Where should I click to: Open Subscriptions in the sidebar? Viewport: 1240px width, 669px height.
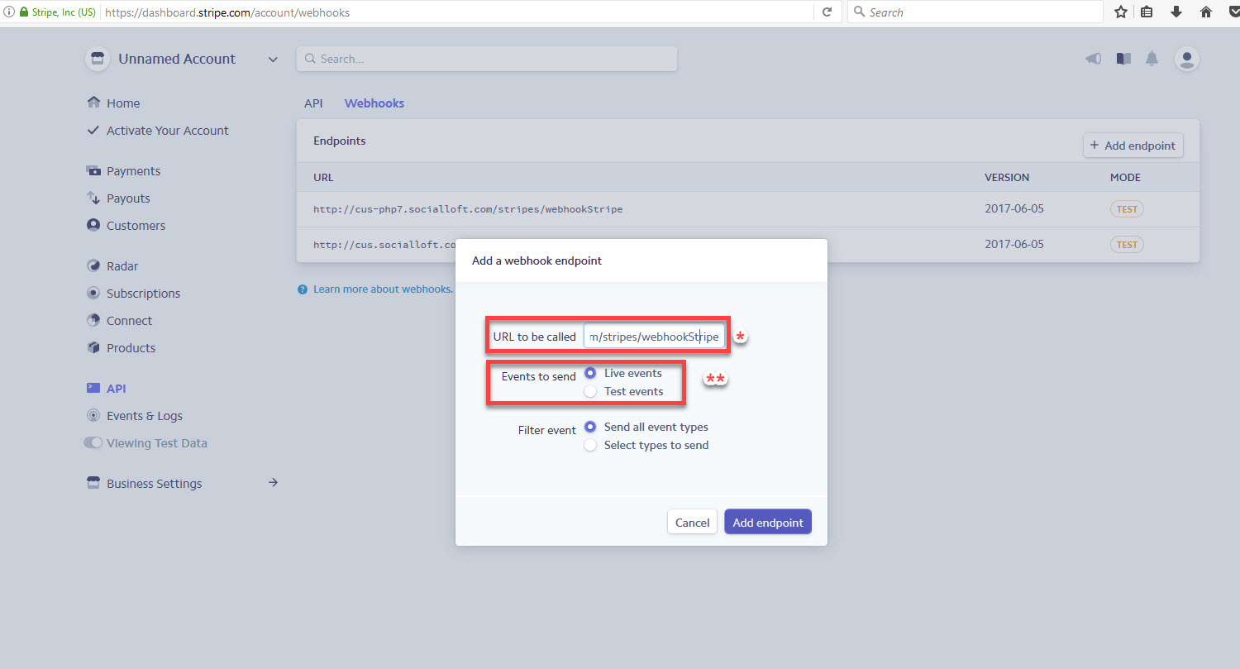(x=143, y=294)
